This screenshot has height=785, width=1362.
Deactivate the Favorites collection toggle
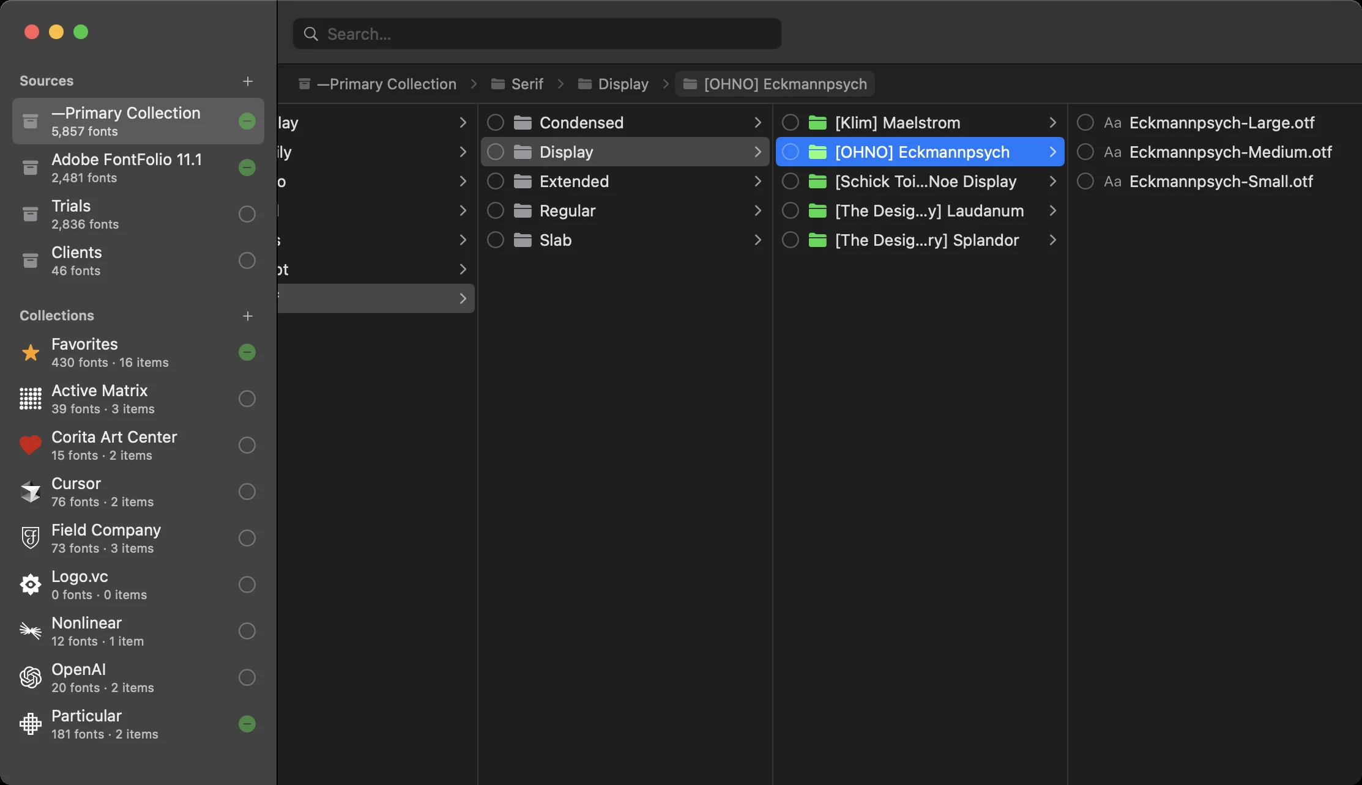click(x=247, y=352)
